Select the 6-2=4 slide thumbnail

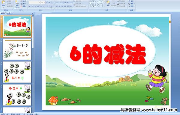tap(17, 95)
